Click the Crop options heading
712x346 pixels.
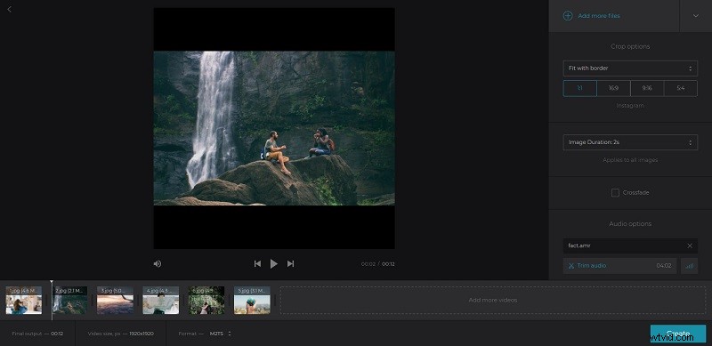click(630, 46)
